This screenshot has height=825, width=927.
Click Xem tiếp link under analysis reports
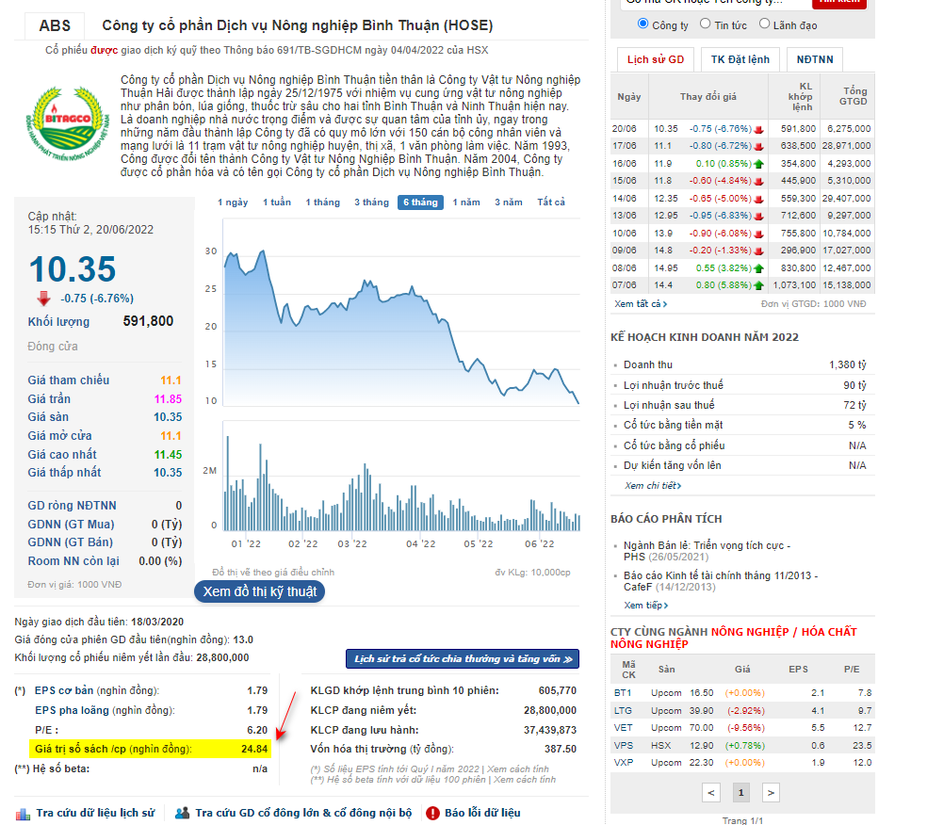(x=646, y=606)
